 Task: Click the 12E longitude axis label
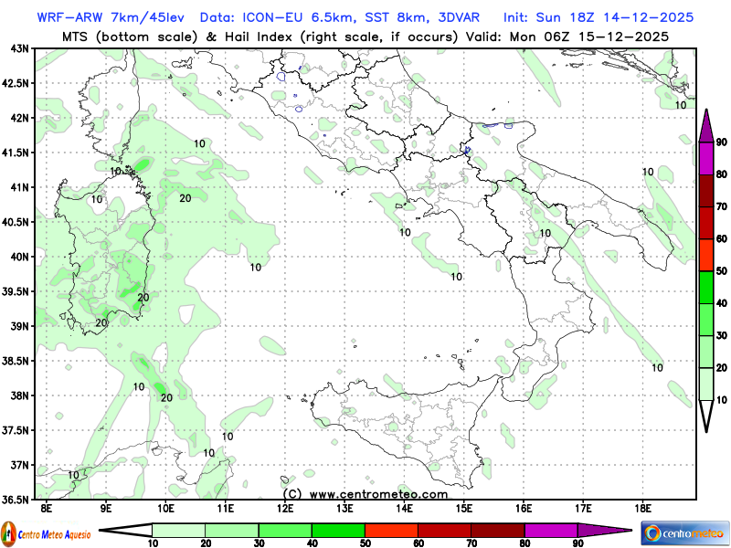coord(285,507)
